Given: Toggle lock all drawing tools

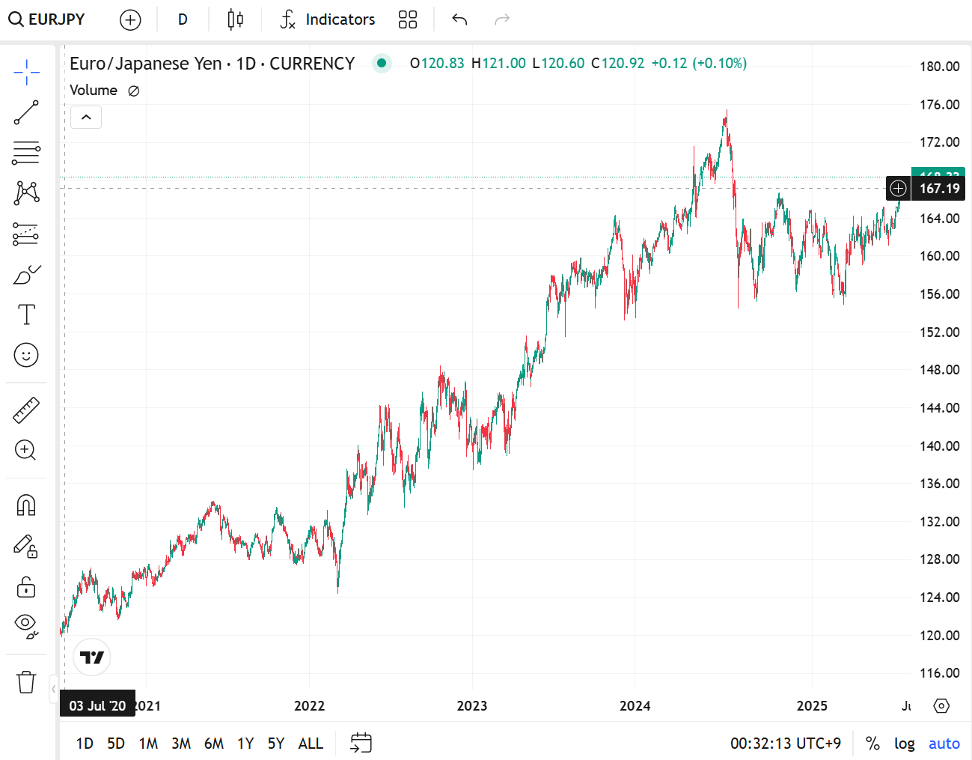Looking at the screenshot, I should [26, 586].
